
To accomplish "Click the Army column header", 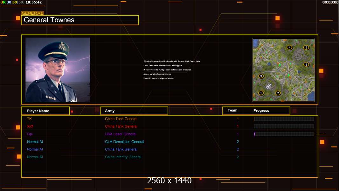I will 134,111.
